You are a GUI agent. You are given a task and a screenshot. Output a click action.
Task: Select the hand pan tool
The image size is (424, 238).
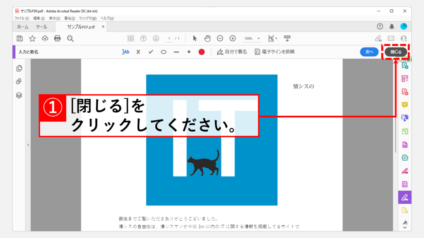coord(207,38)
